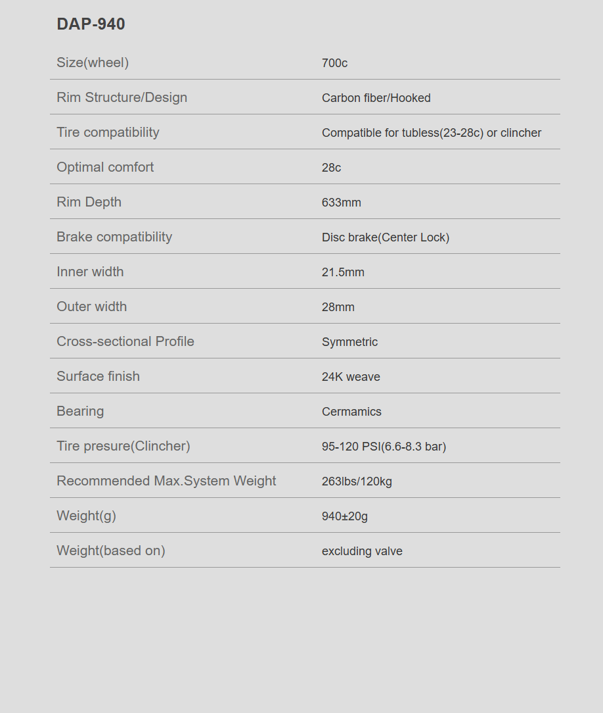Click the Disc brake(Center Lock) value
This screenshot has width=603, height=713.
(386, 237)
